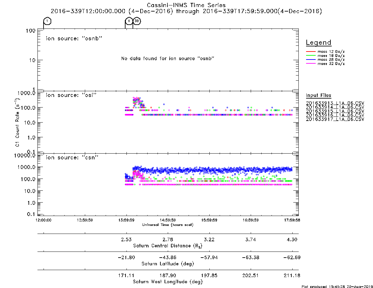Screen dimensions: 373x288
Task: Click the underlined Input Files heading
Action: [319, 95]
